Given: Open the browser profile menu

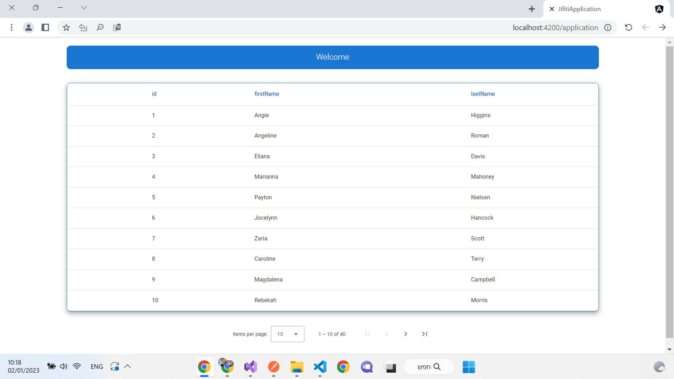Looking at the screenshot, I should (x=28, y=27).
